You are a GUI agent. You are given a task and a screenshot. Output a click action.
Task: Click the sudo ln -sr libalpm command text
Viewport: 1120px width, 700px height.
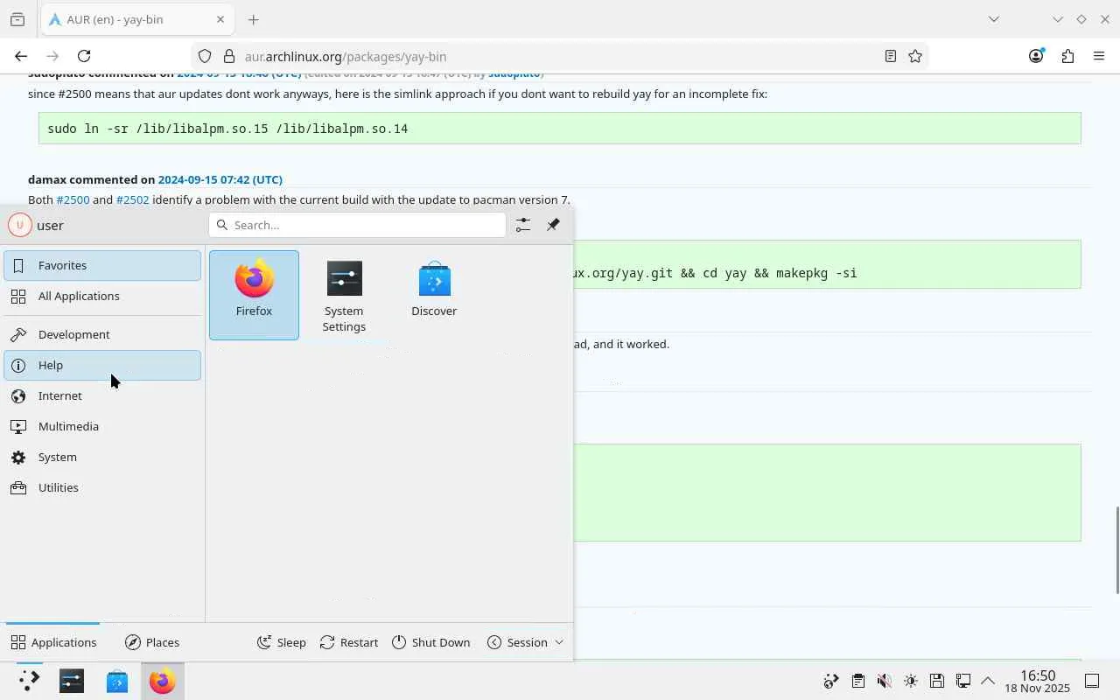tap(227, 129)
